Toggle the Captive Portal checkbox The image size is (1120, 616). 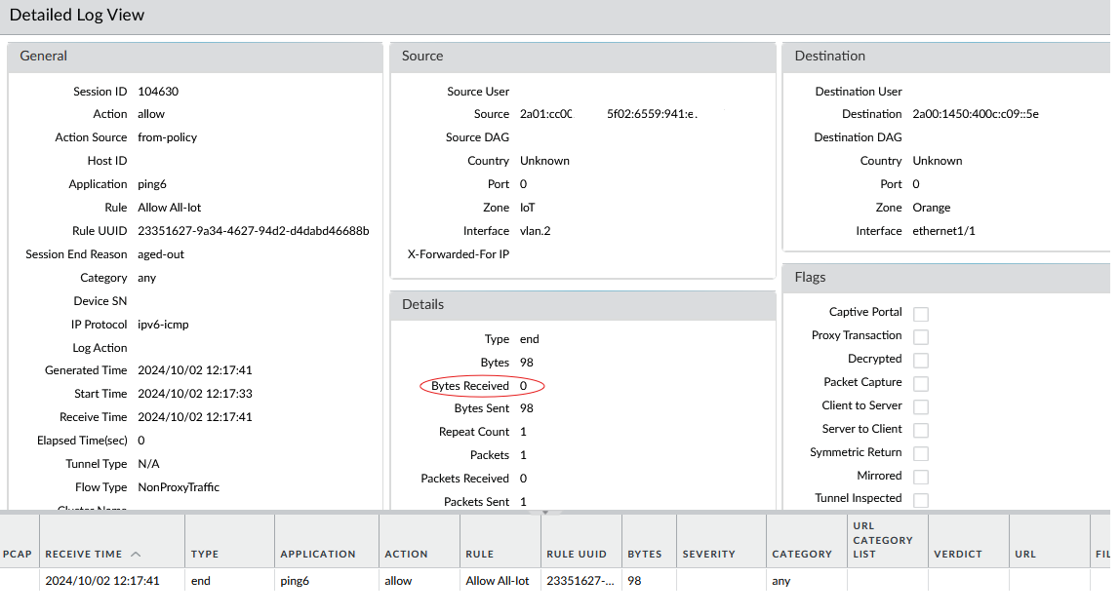tap(920, 314)
